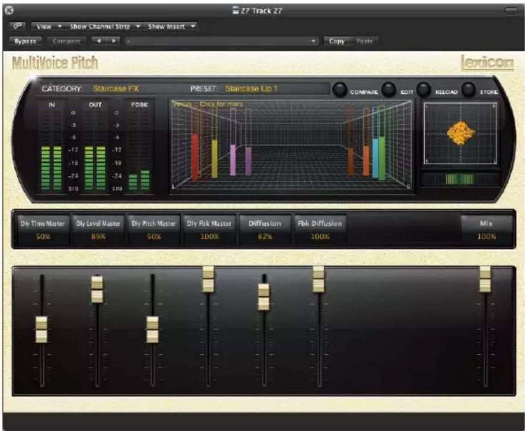Click the Diffusion fader handle
525x431 pixels.
(264, 297)
